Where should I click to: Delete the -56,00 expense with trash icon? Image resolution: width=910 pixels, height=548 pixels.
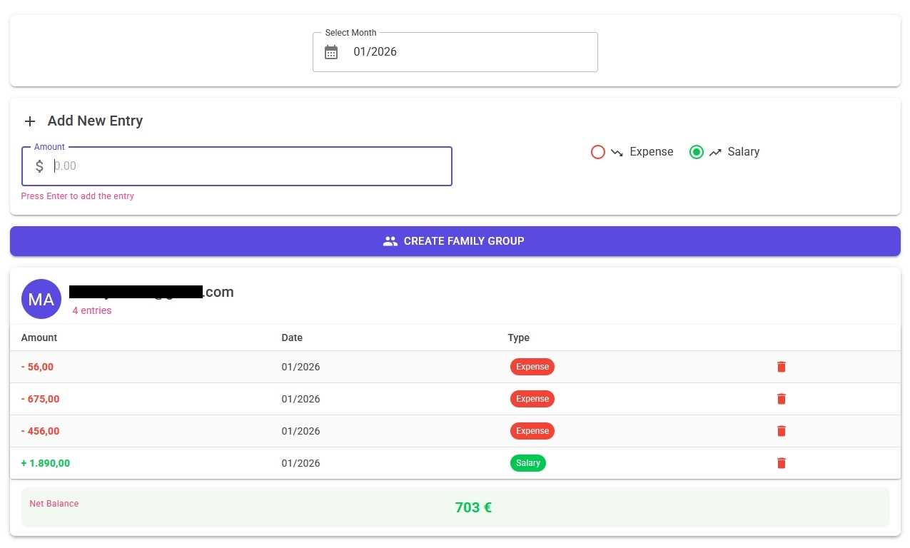coord(781,367)
